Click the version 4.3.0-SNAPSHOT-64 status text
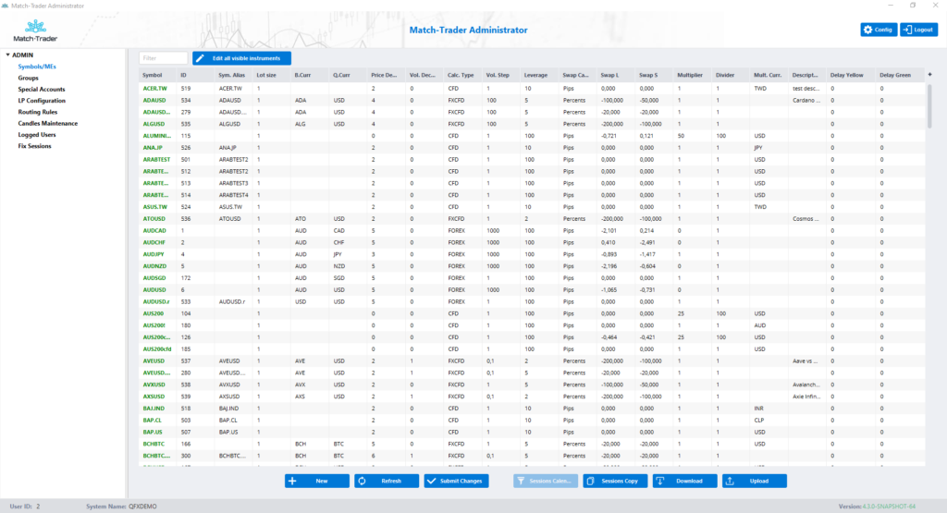947x513 pixels. pyautogui.click(x=889, y=507)
